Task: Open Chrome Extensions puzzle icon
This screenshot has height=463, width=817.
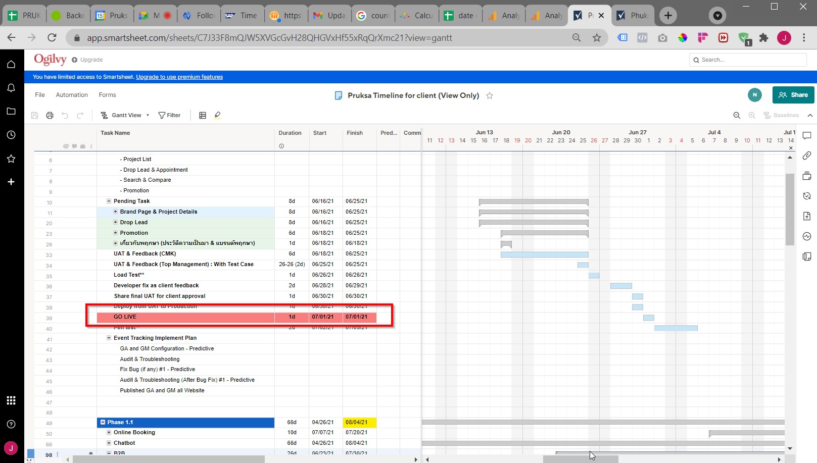Action: (x=763, y=38)
